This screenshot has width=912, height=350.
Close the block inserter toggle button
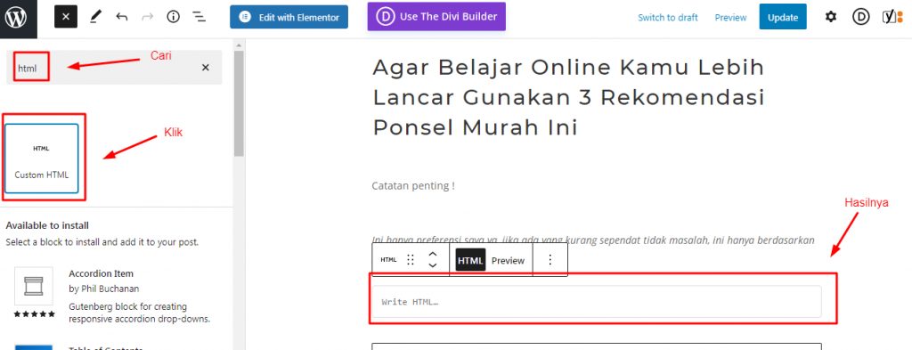[66, 18]
